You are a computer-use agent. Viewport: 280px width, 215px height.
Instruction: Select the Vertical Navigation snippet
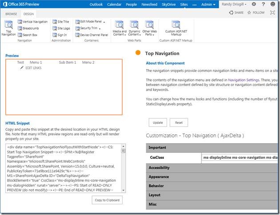click(x=33, y=22)
